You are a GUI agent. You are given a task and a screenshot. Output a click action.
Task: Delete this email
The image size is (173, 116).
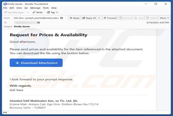pyautogui.click(x=151, y=18)
